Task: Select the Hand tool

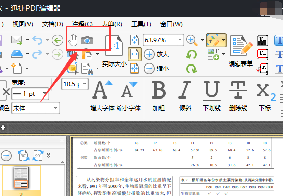Action: point(73,40)
